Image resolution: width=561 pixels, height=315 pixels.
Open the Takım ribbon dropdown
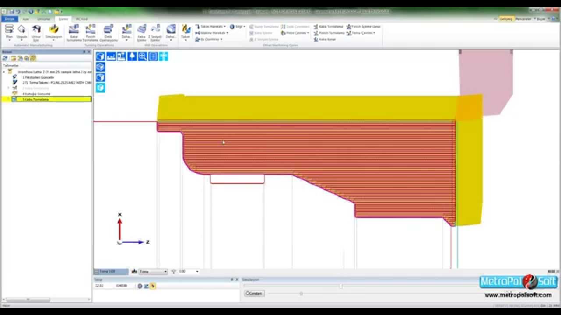(x=186, y=33)
